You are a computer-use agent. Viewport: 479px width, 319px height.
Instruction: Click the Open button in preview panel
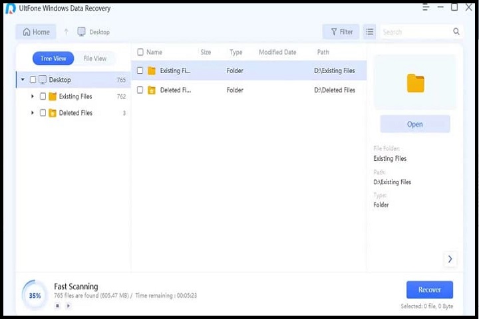click(415, 124)
